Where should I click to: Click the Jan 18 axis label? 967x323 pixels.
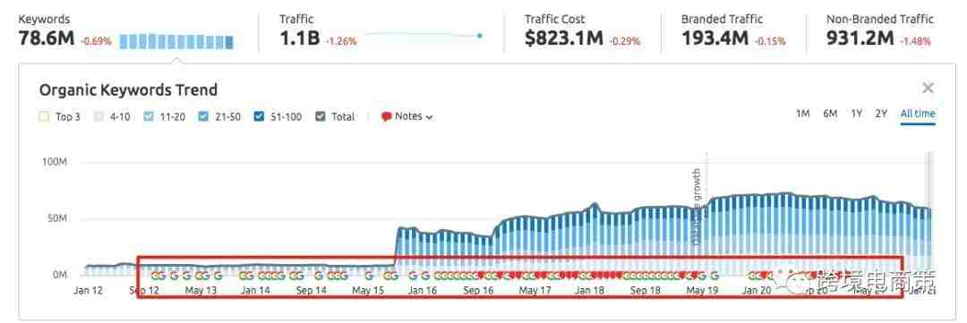click(590, 290)
